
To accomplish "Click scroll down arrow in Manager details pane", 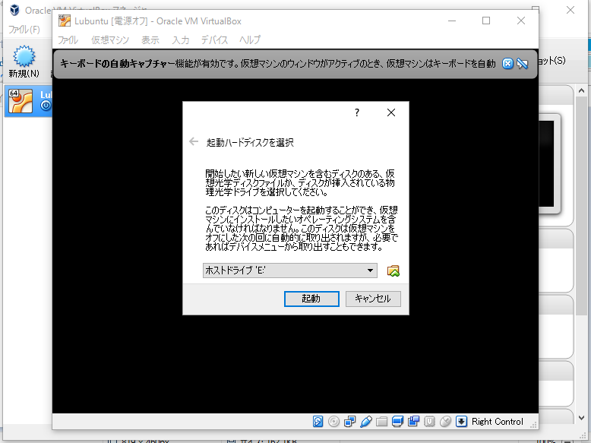I will (581, 418).
